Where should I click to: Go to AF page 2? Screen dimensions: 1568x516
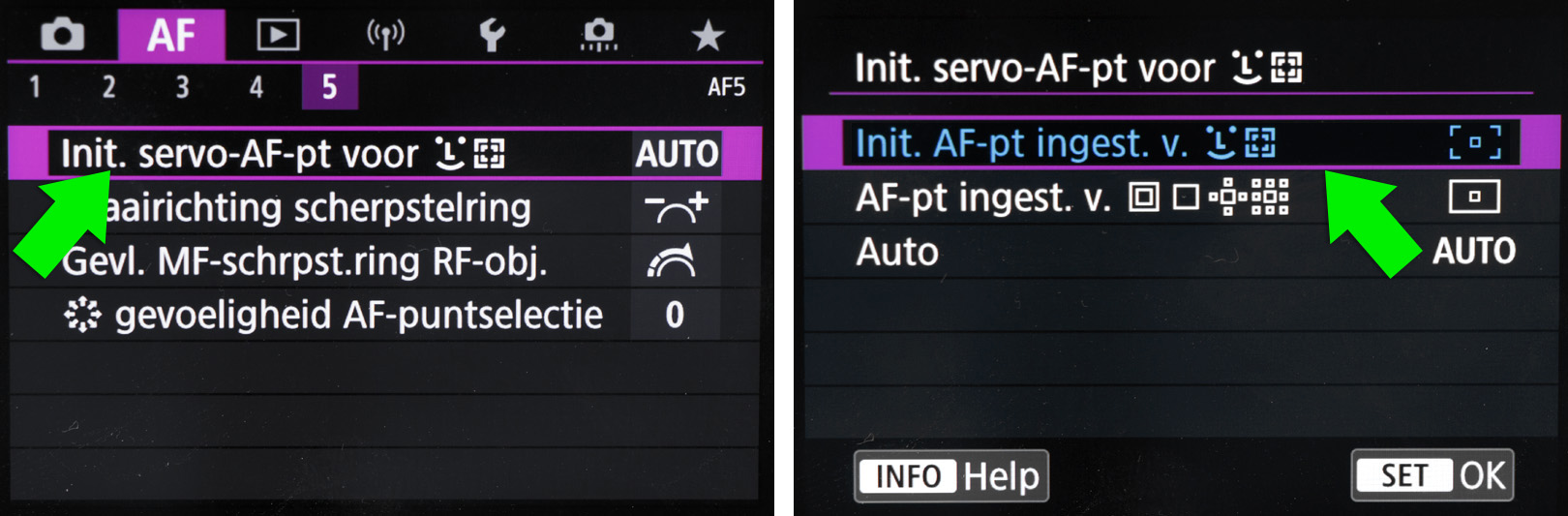[x=108, y=87]
